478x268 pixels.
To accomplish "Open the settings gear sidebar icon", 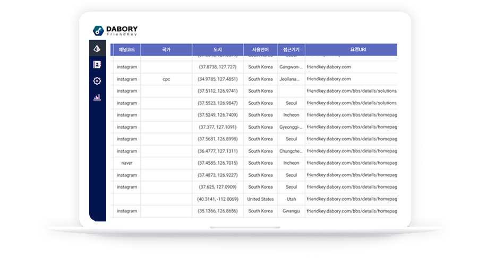I will pos(97,81).
